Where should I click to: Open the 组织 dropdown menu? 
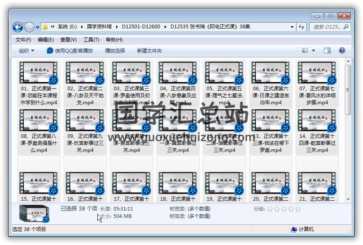(26, 50)
